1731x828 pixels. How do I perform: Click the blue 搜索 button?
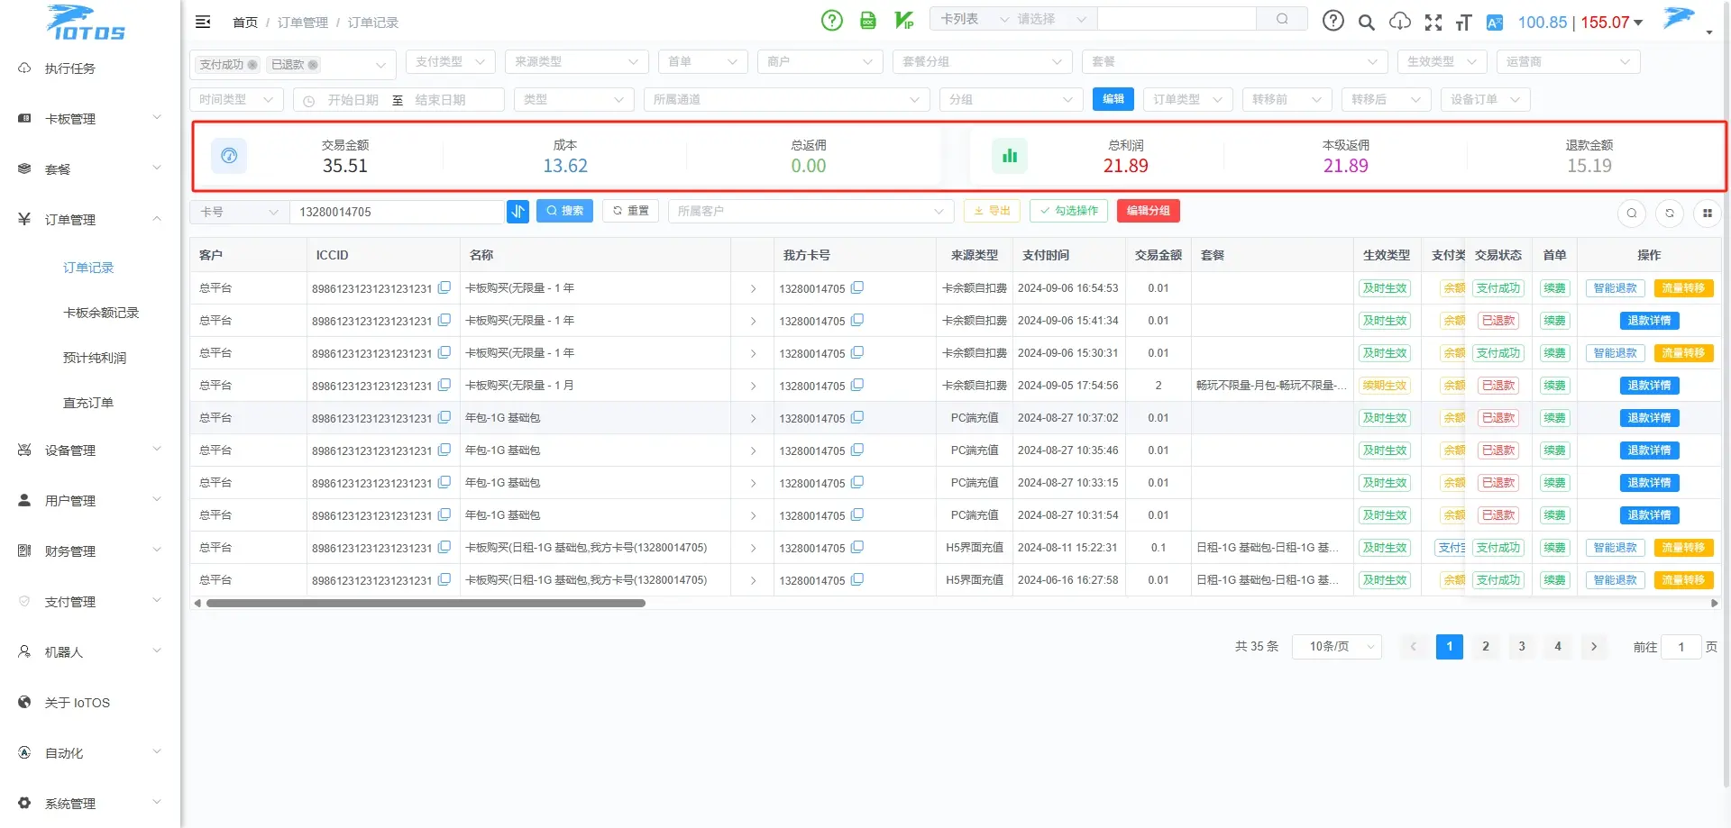564,211
